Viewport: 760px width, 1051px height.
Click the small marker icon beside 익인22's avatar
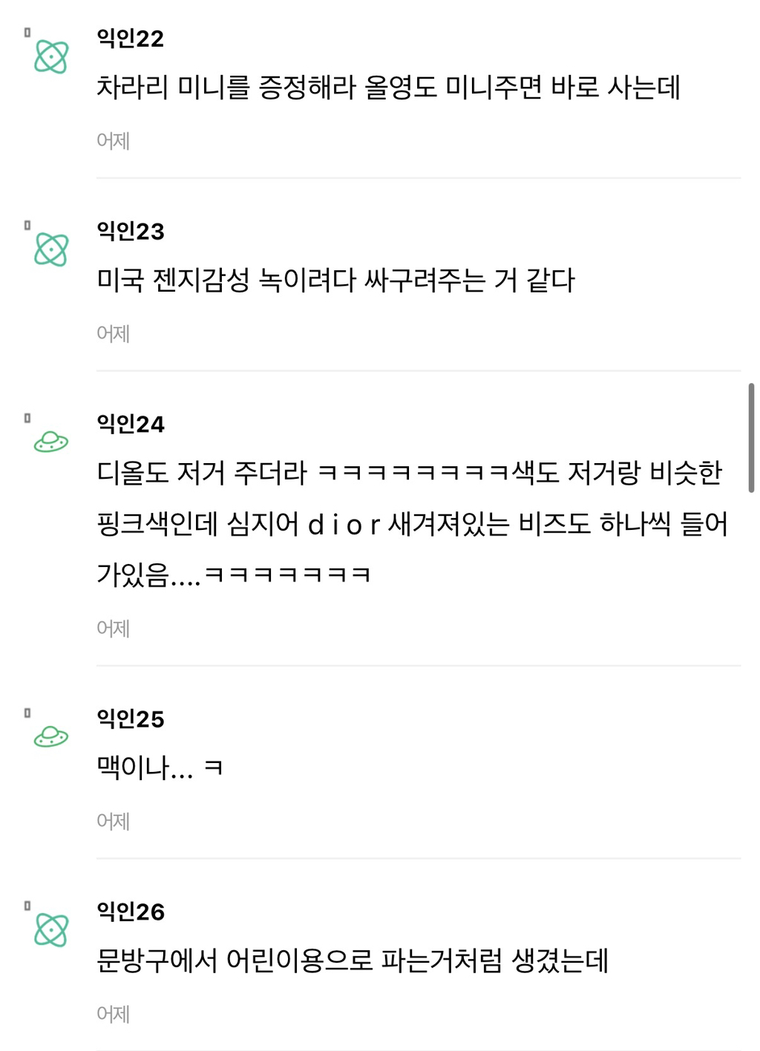[x=27, y=33]
